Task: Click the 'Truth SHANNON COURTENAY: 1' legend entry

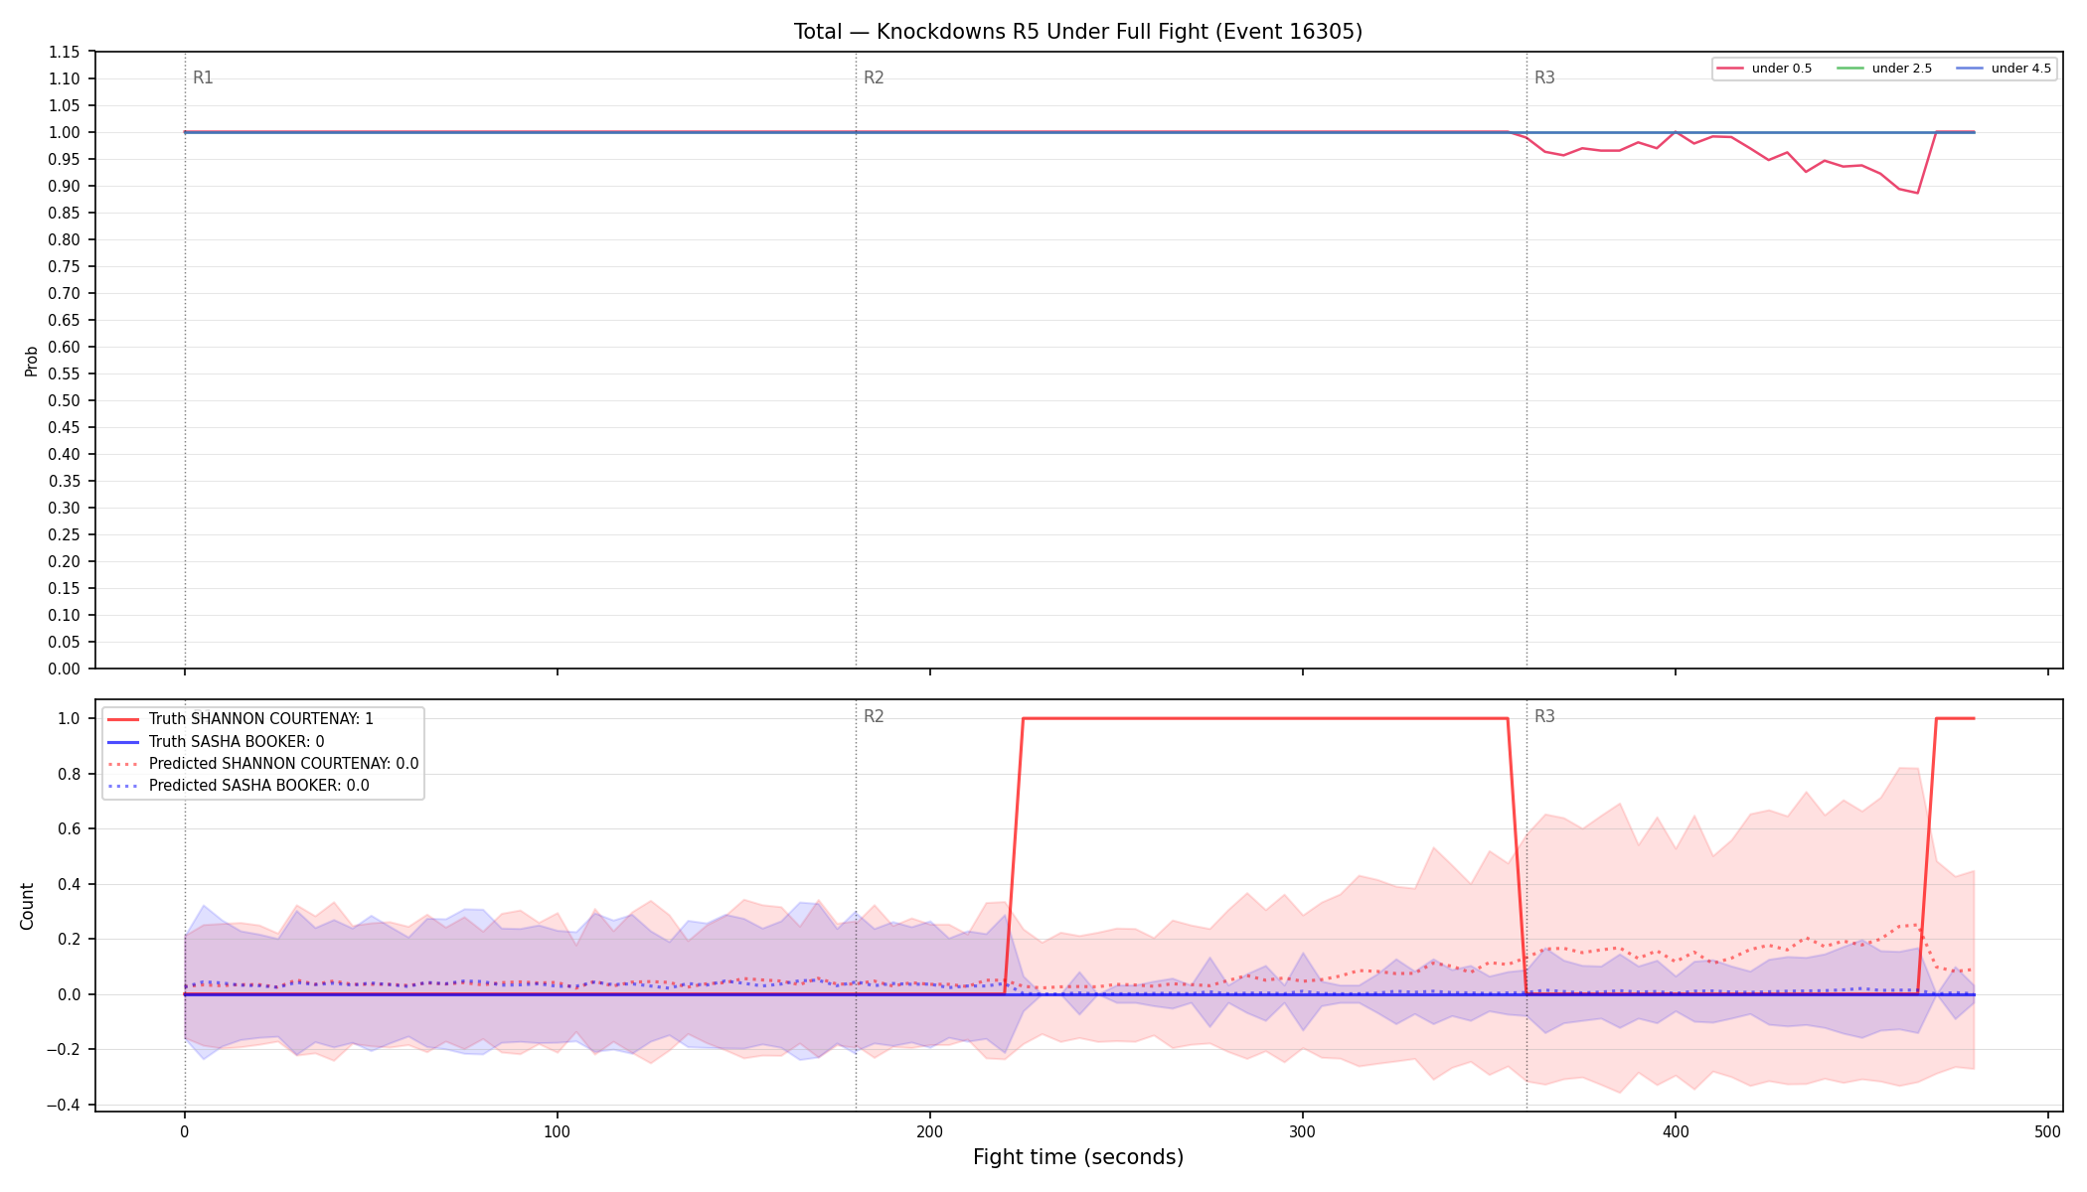Action: tap(241, 719)
